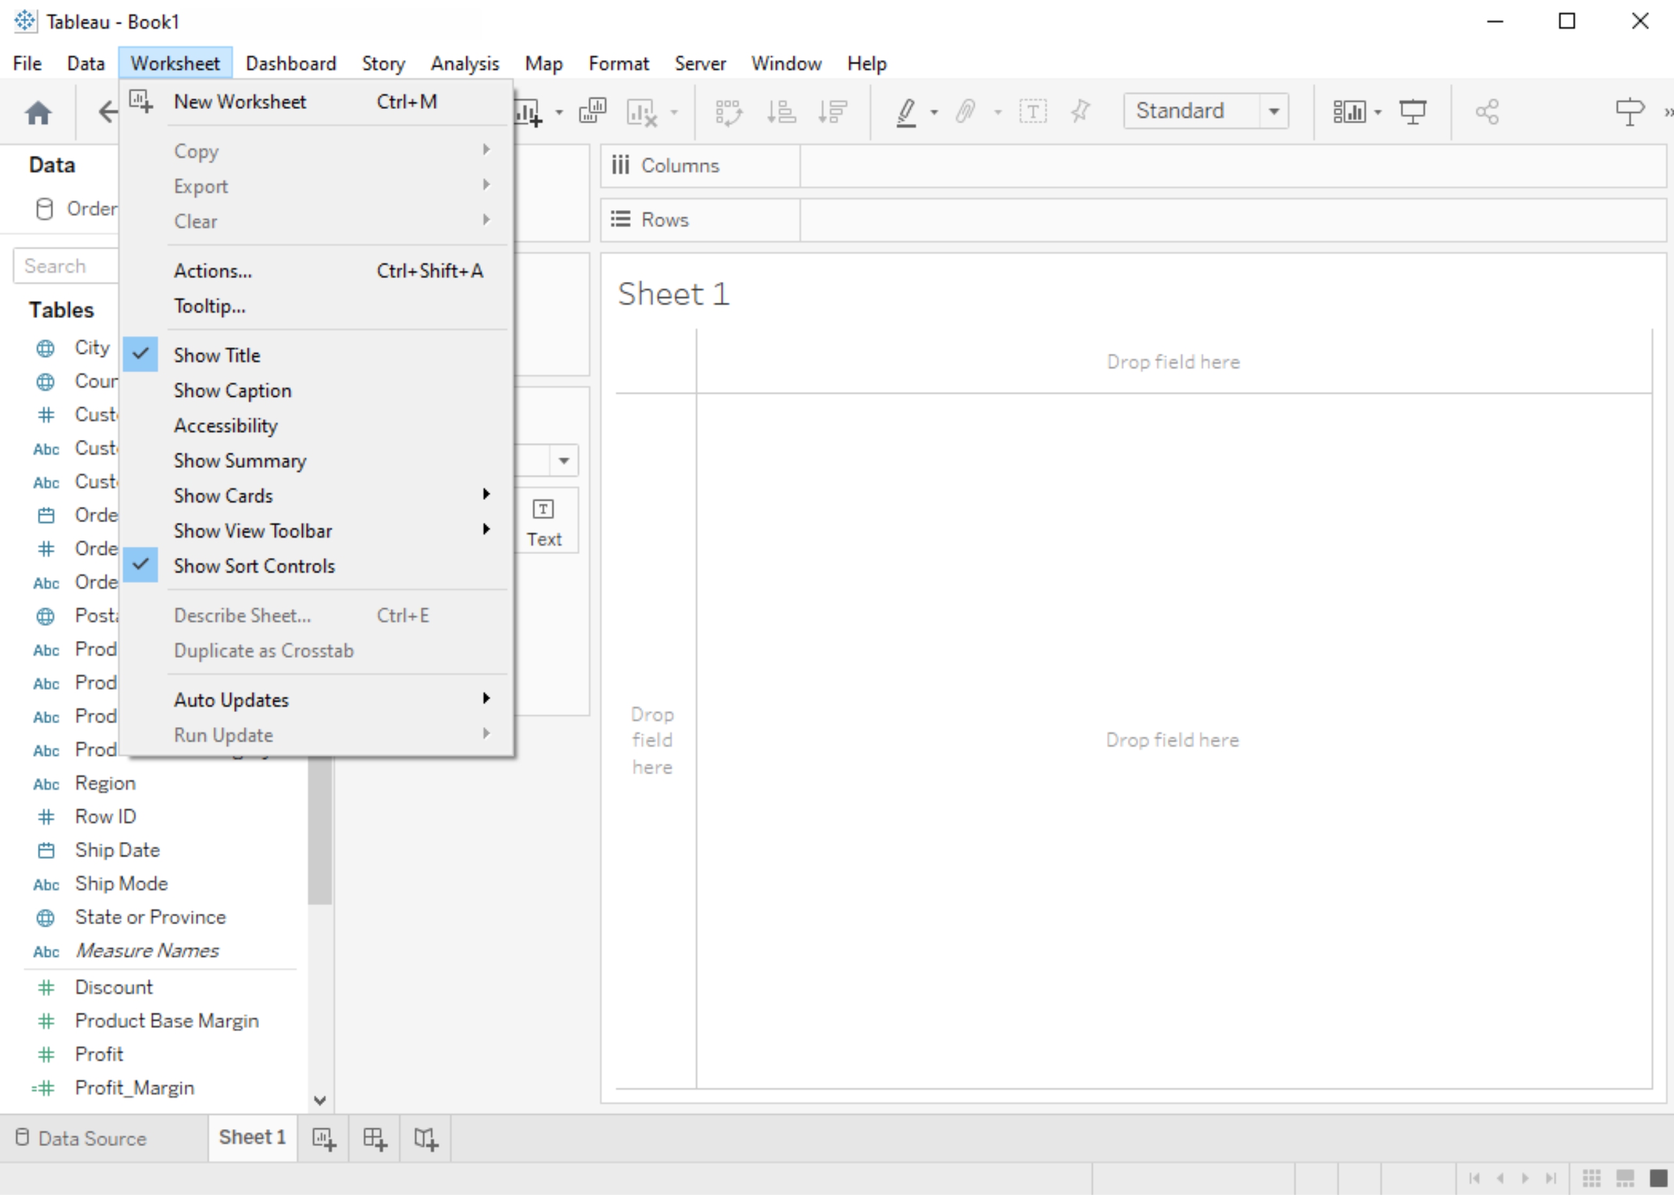Select the Discount measure field
This screenshot has width=1674, height=1195.
point(114,987)
